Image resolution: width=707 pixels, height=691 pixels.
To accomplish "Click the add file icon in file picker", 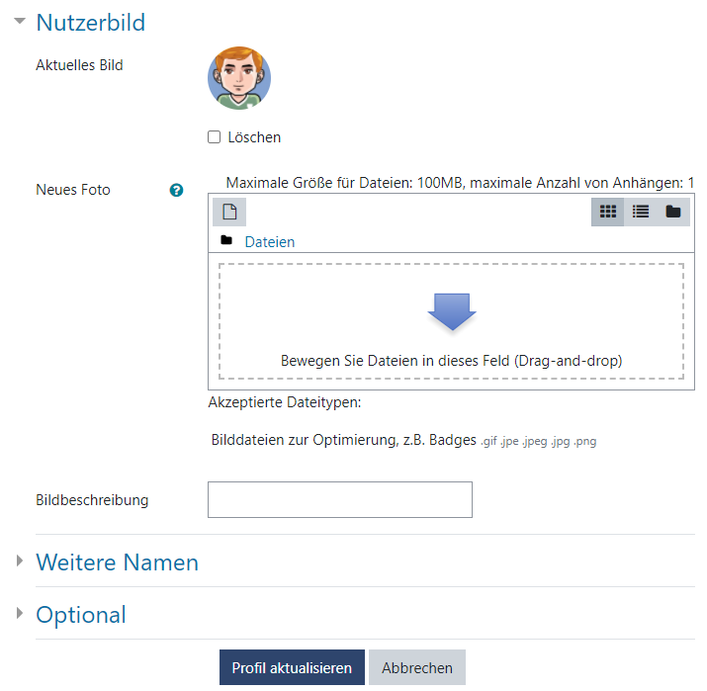I will (229, 212).
